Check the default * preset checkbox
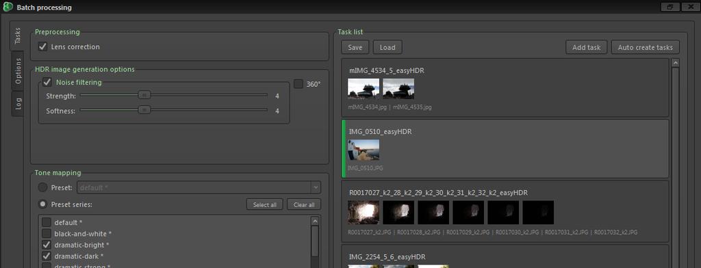 (46, 222)
